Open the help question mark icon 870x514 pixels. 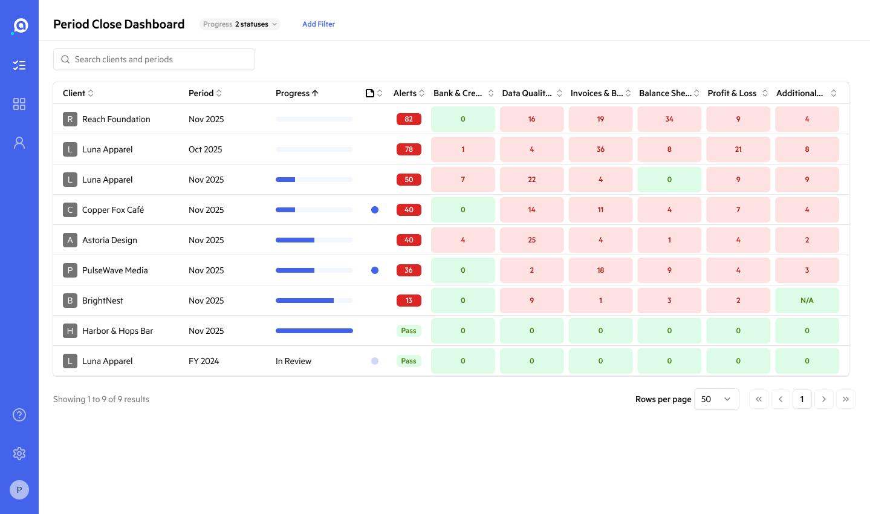(x=19, y=415)
